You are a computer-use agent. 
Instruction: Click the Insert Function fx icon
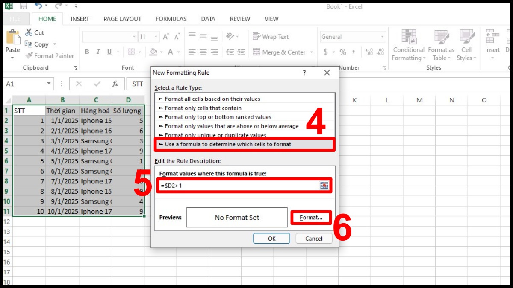pyautogui.click(x=115, y=84)
